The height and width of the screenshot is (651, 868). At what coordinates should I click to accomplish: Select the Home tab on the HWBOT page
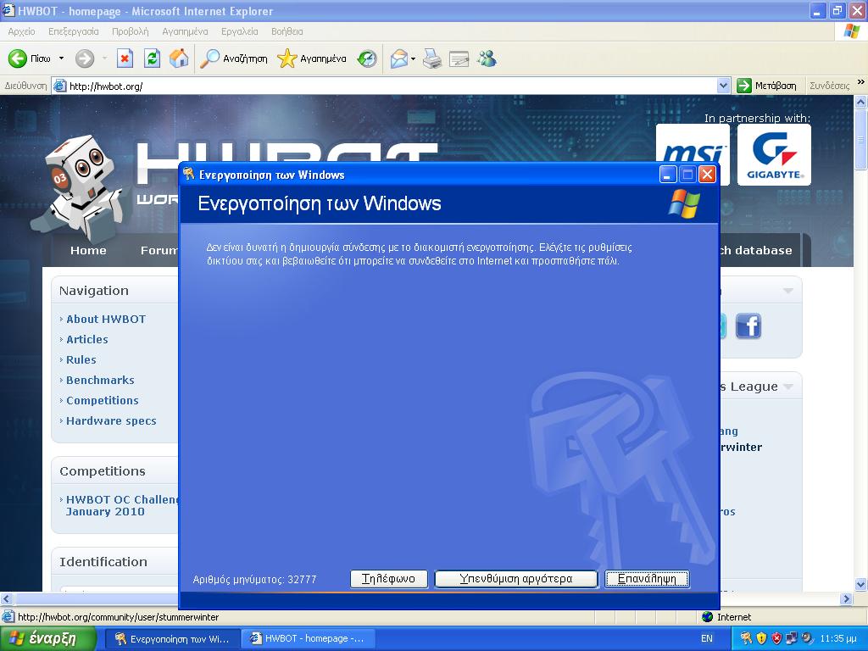(88, 250)
